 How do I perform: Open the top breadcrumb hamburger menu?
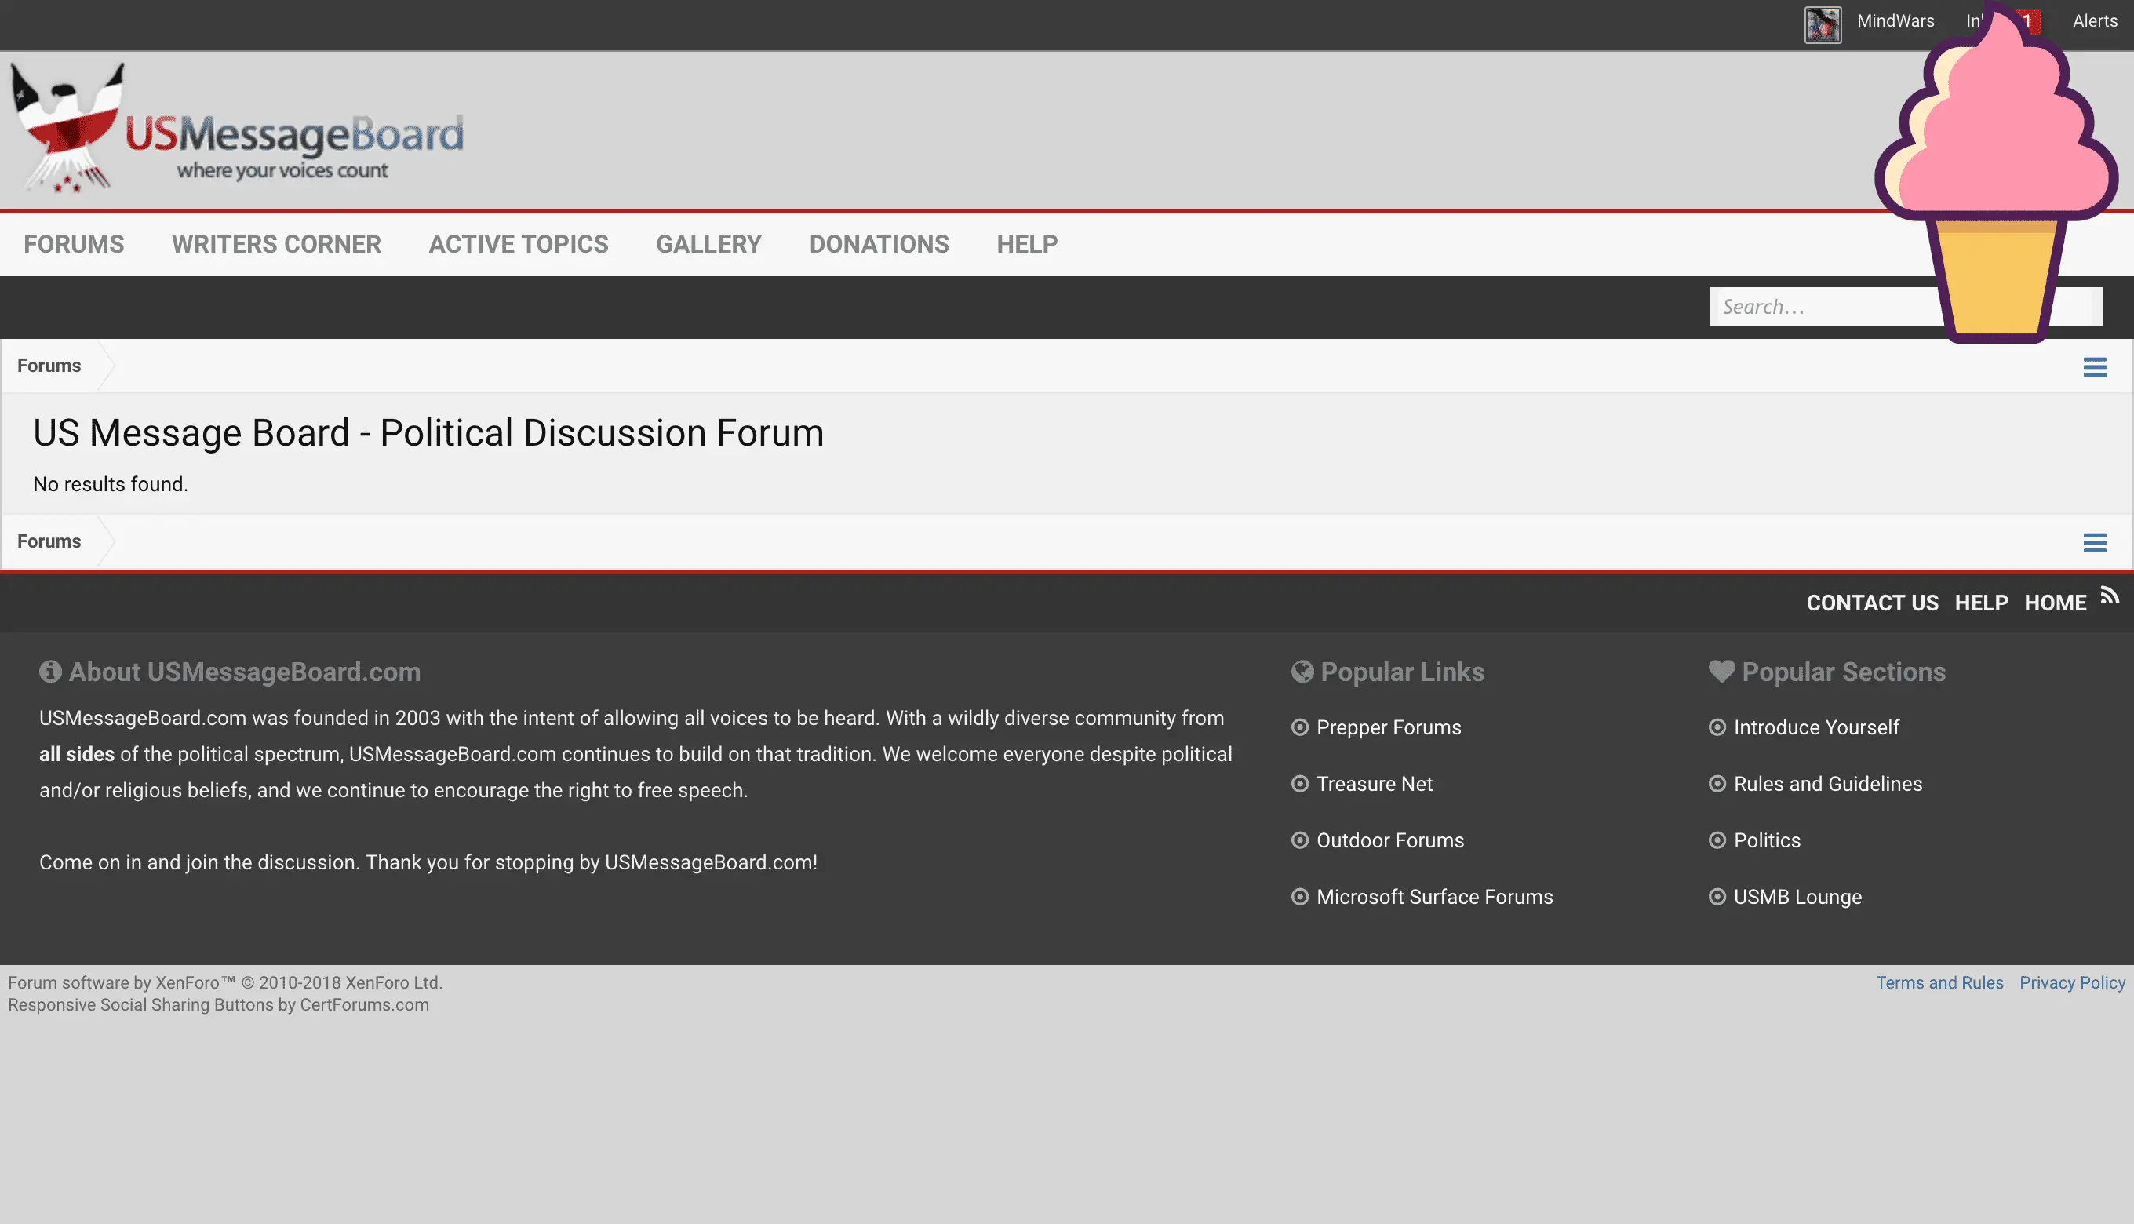2094,366
